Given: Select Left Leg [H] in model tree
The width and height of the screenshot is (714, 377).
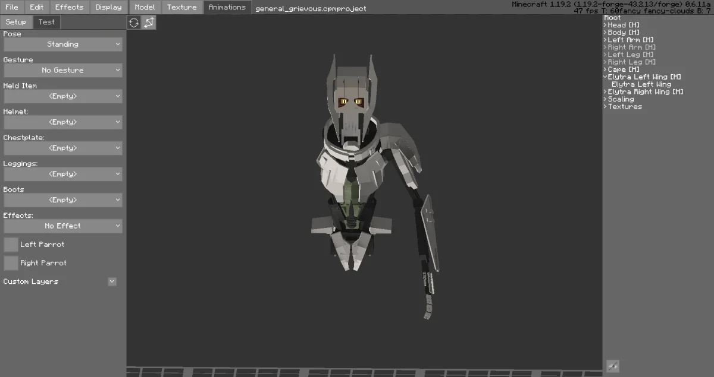Looking at the screenshot, I should 631,55.
